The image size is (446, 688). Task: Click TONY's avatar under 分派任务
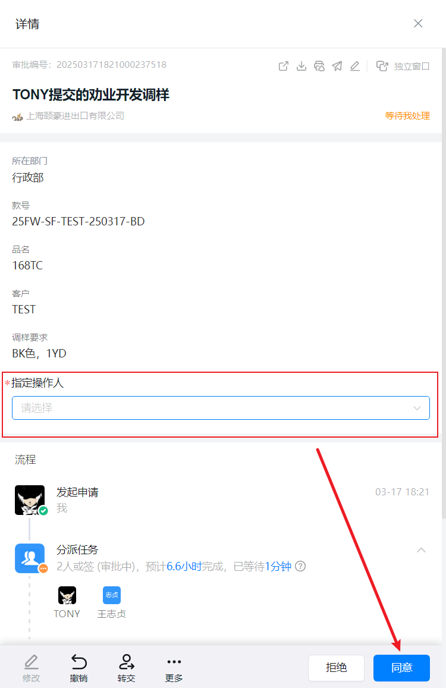point(67,595)
